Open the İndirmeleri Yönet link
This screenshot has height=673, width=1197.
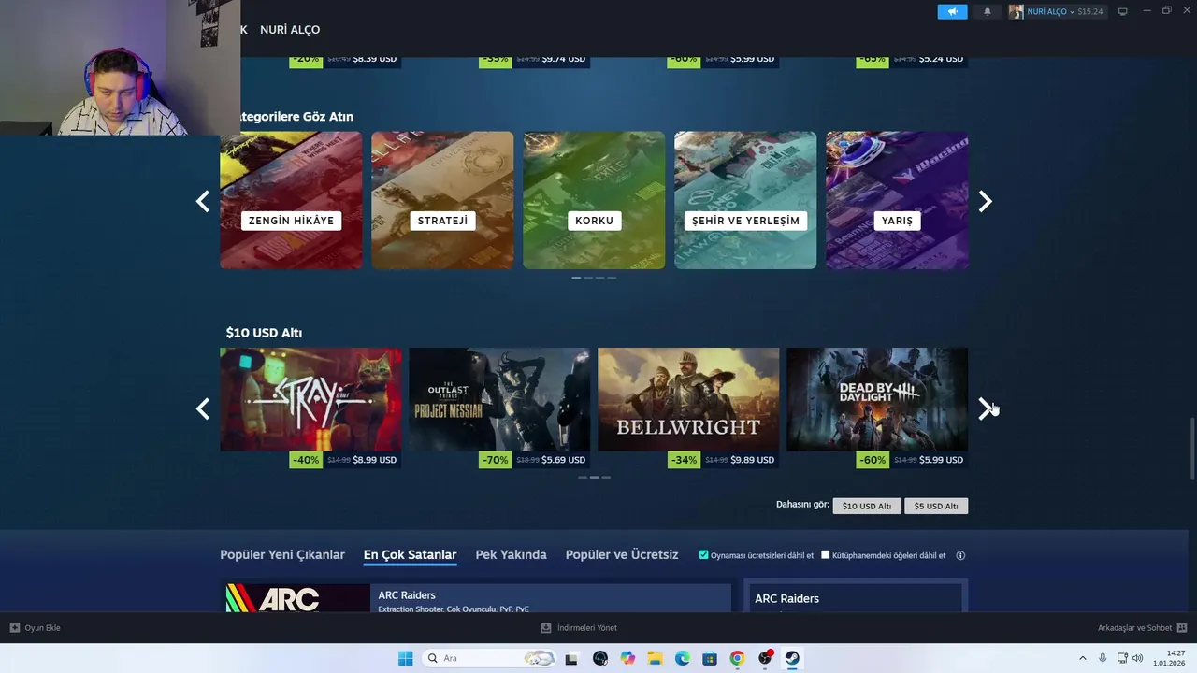pyautogui.click(x=586, y=627)
